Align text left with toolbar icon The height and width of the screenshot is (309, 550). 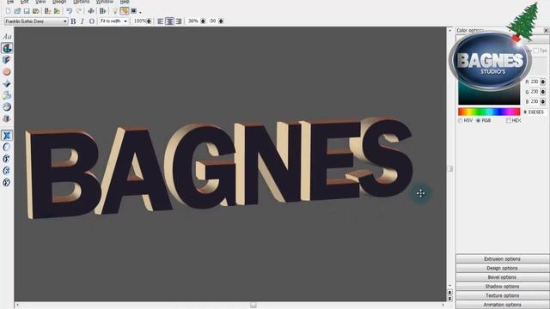click(x=161, y=21)
